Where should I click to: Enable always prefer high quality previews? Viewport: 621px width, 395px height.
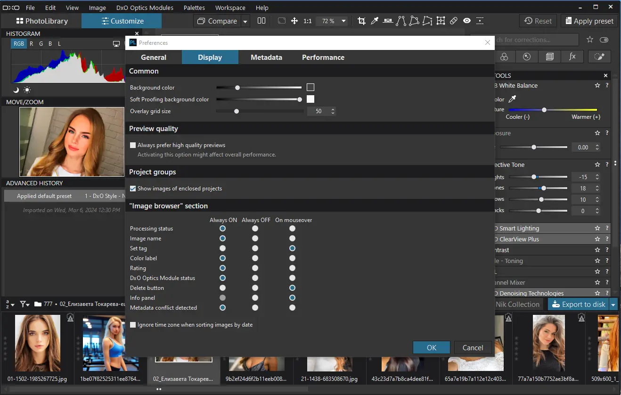[132, 145]
